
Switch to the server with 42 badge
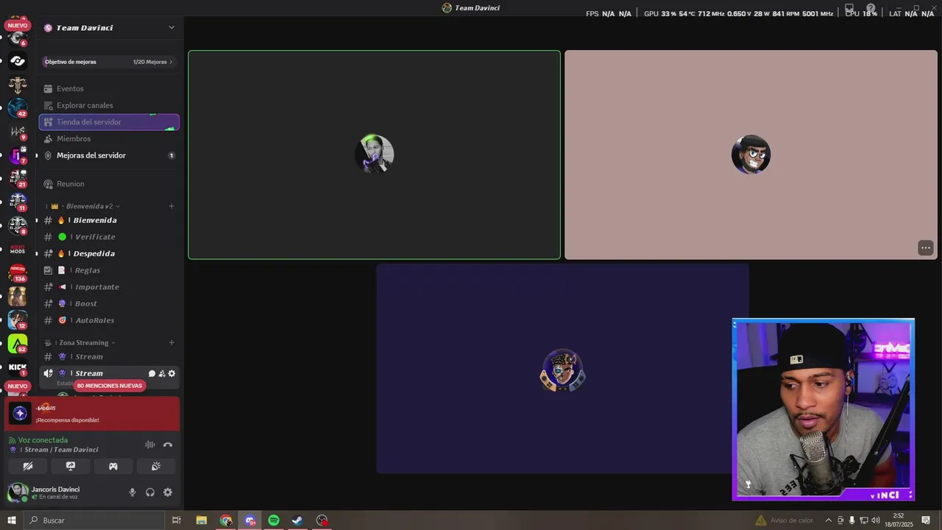(x=17, y=107)
